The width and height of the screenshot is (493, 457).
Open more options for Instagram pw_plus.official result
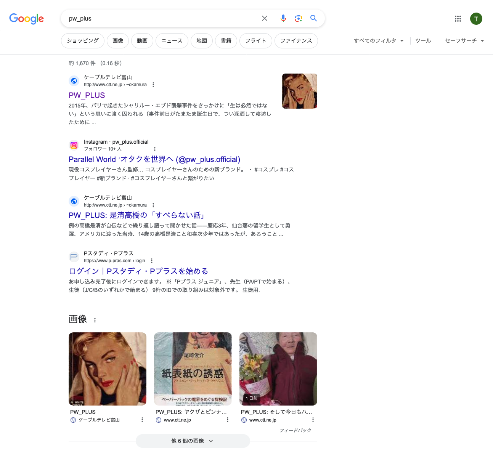(x=155, y=149)
